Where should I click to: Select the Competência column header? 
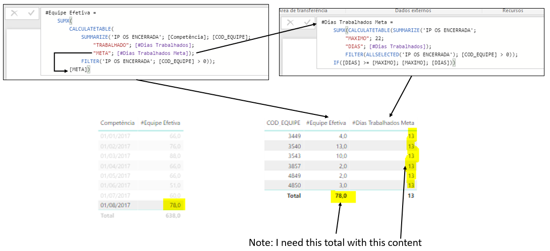(117, 123)
